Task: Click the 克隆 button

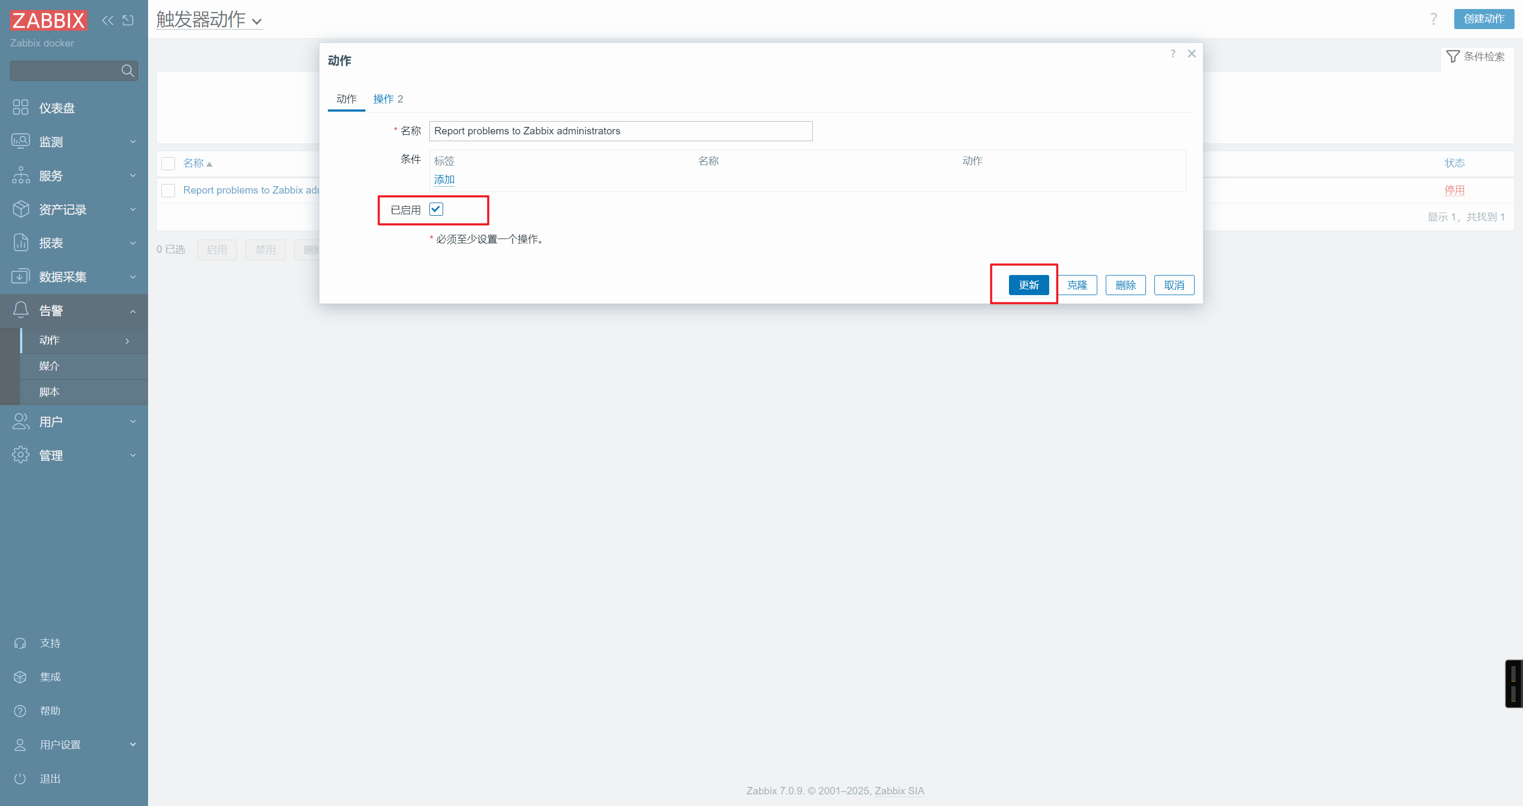Action: click(x=1077, y=285)
